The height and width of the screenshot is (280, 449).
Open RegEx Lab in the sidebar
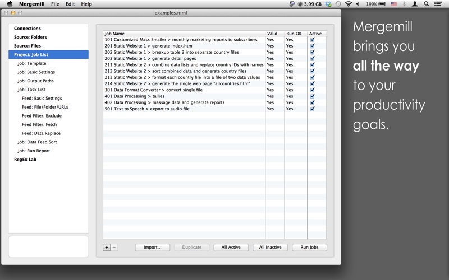48,160
